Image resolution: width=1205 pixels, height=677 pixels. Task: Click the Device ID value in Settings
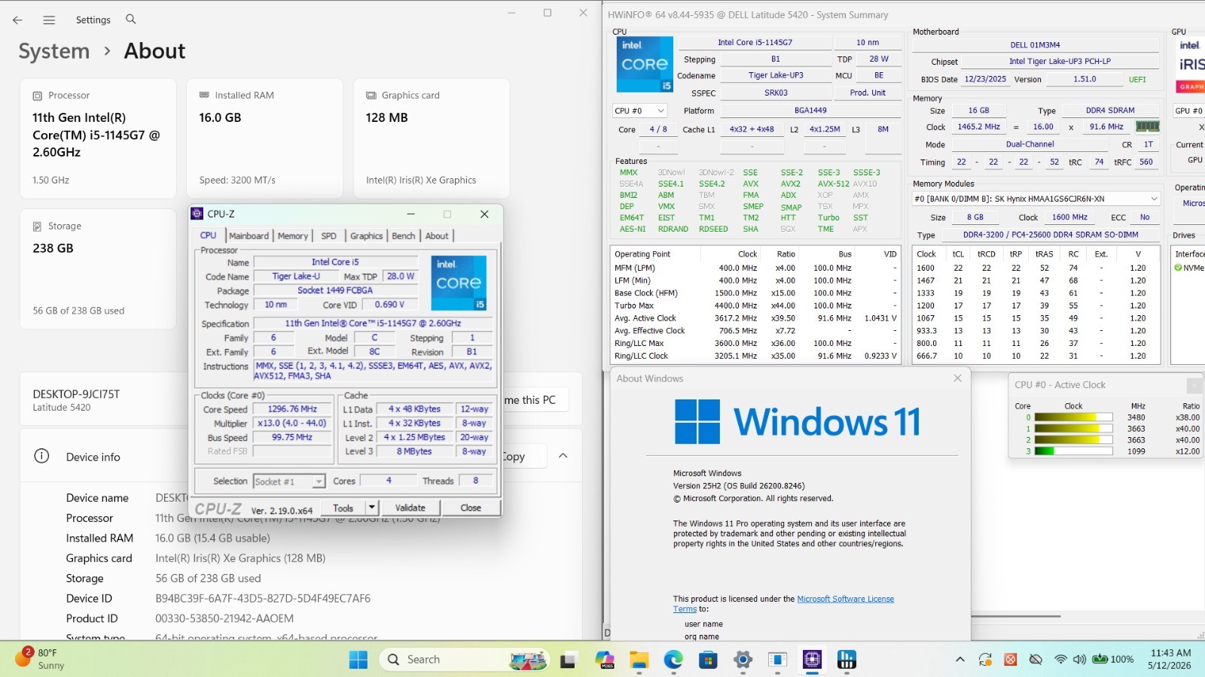click(x=263, y=599)
